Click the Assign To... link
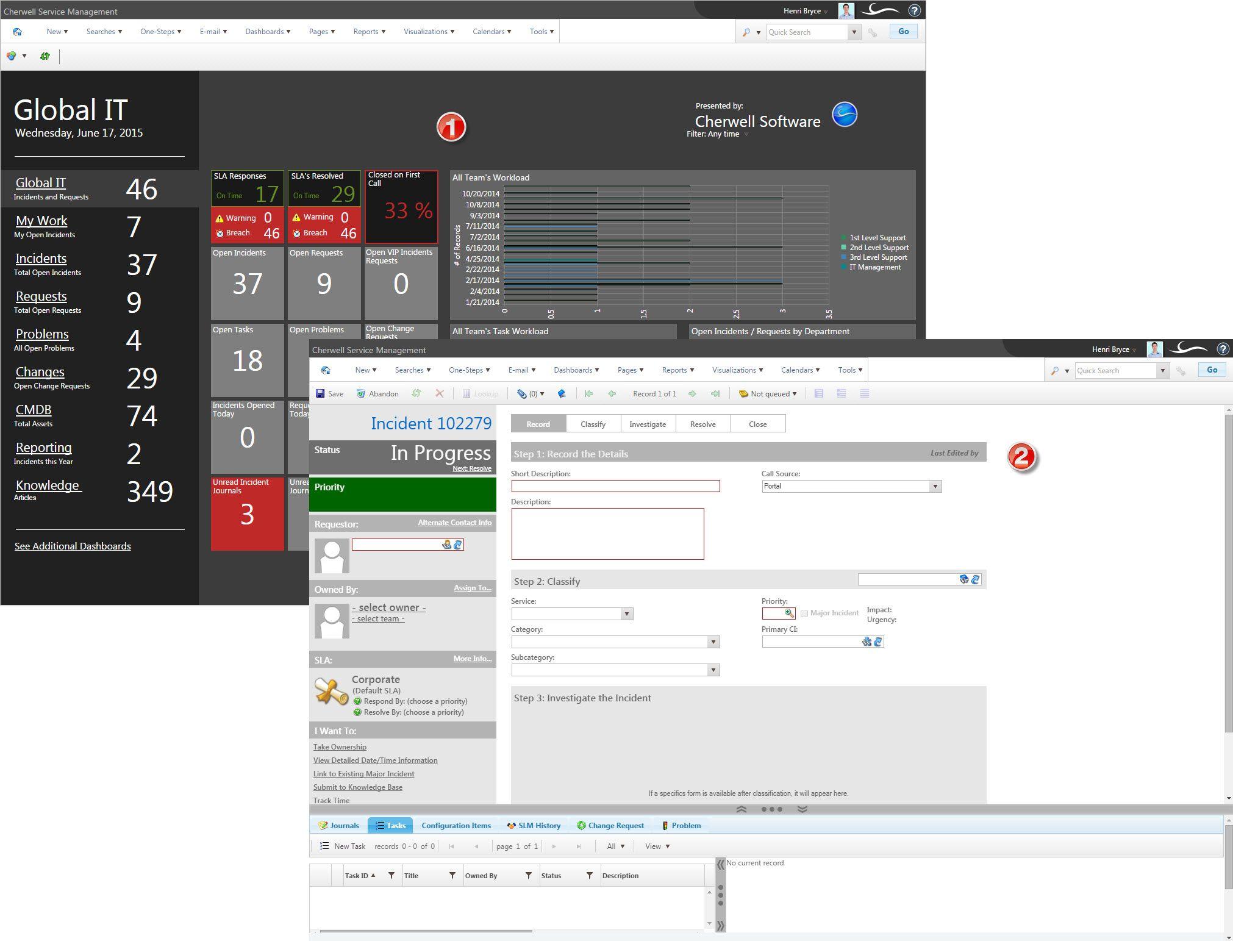Viewport: 1233px width, 941px height. [473, 588]
